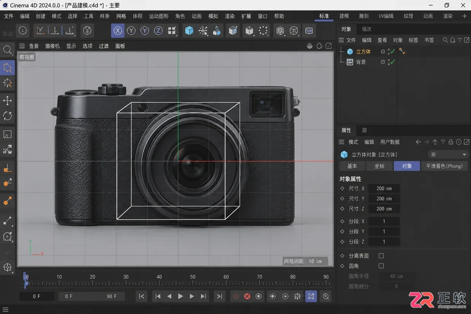Switch to the 层 tab in attributes panel

[364, 130]
